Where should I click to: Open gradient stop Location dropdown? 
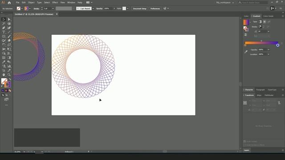[x=269, y=54]
